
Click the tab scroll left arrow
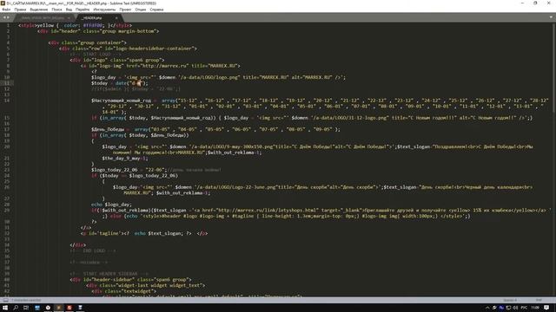tap(4, 17)
